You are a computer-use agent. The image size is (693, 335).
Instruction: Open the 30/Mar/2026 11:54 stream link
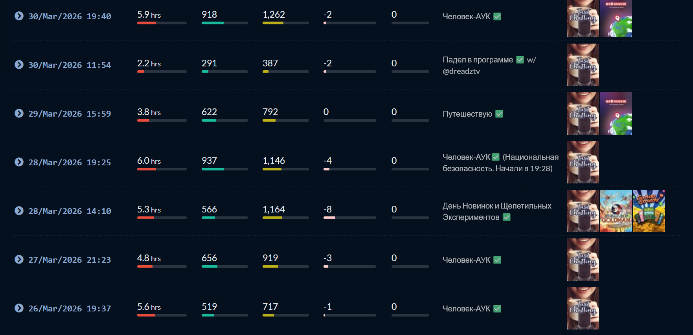[70, 65]
